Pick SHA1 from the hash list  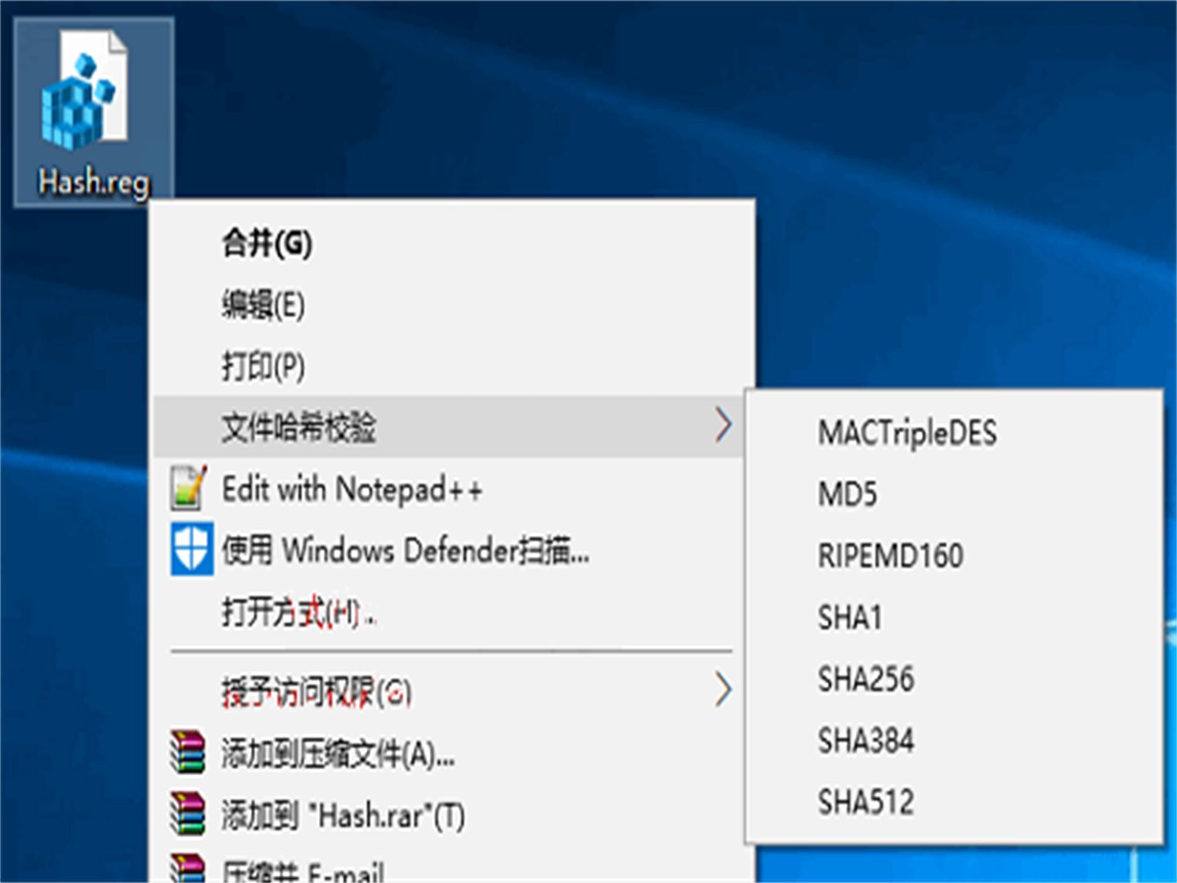point(850,617)
